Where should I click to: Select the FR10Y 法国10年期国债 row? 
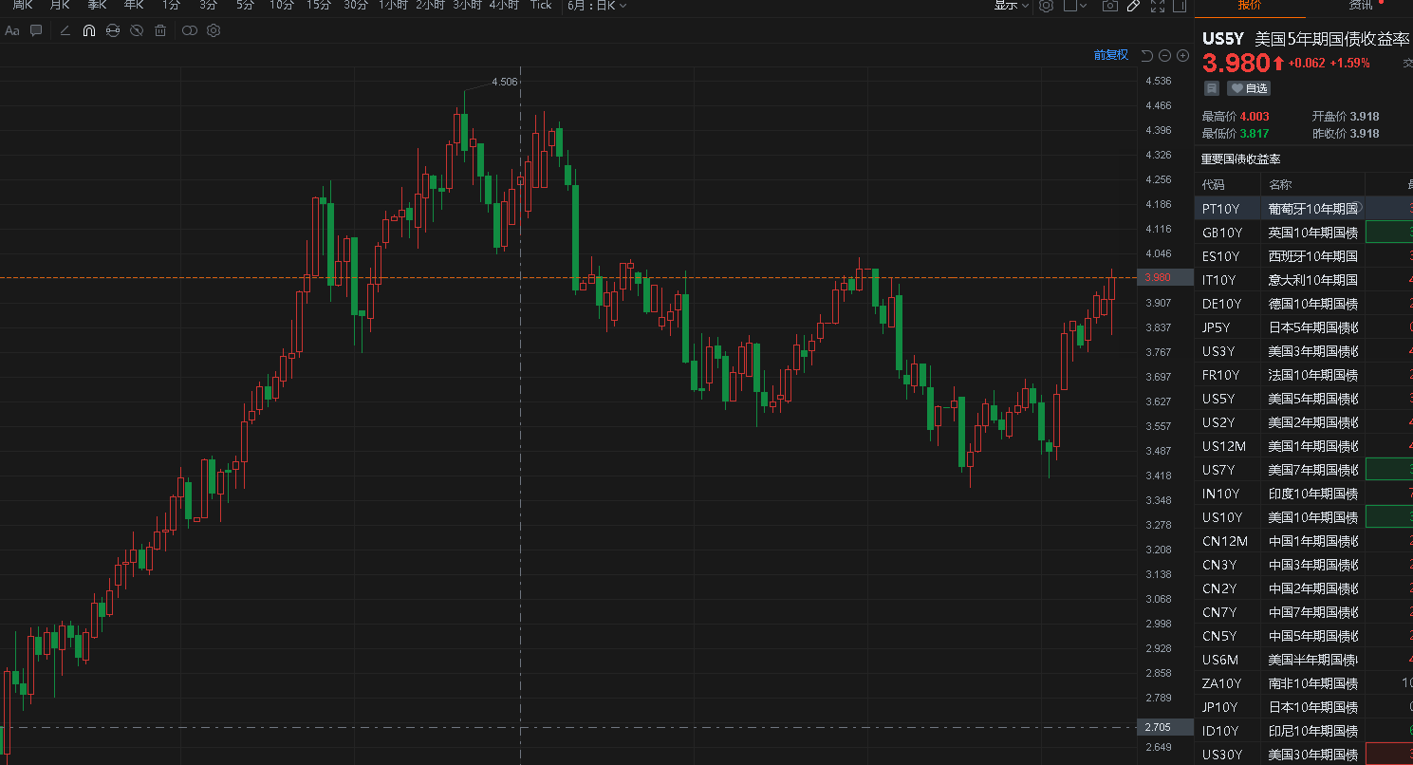point(1304,374)
